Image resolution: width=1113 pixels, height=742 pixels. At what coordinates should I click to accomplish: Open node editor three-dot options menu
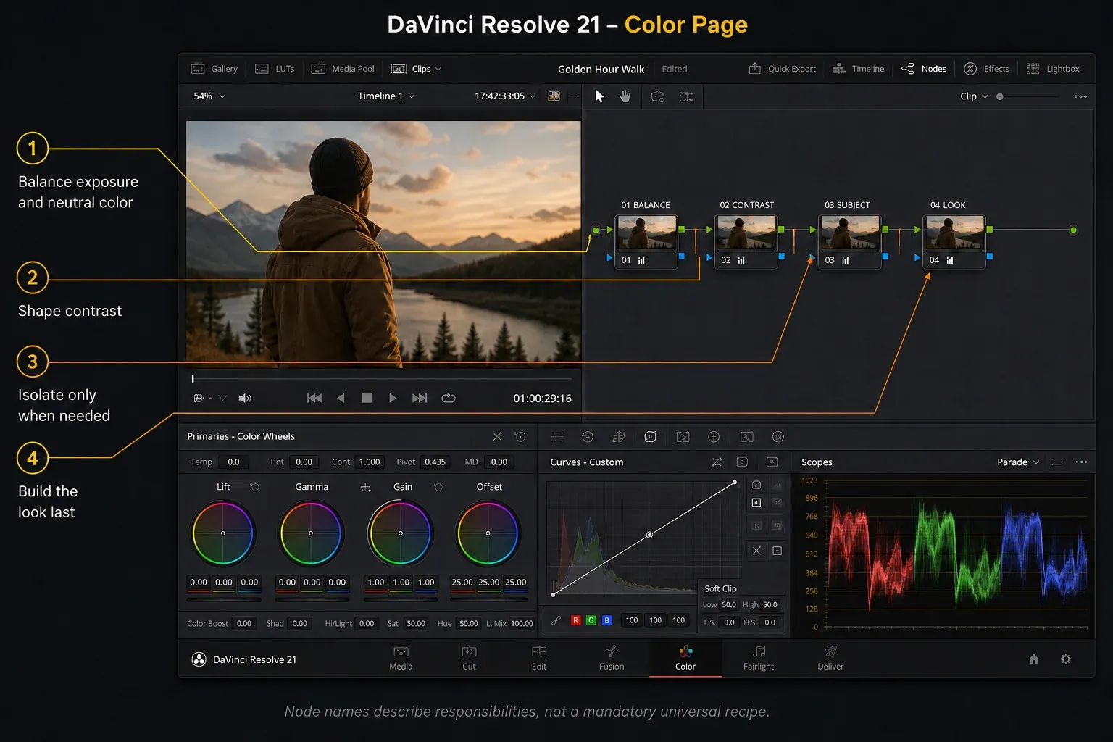(1080, 96)
